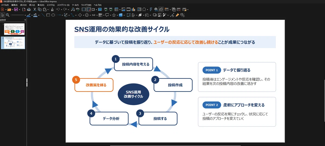Viewport: 325px width, 146px height.
Task: Insert special character omega icon
Action: 144,9
